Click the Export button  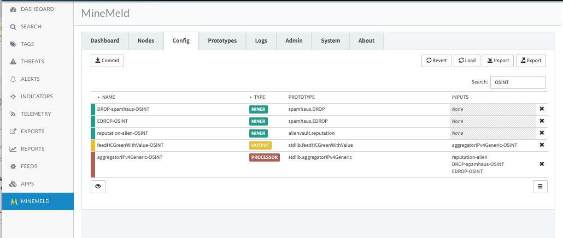[531, 61]
